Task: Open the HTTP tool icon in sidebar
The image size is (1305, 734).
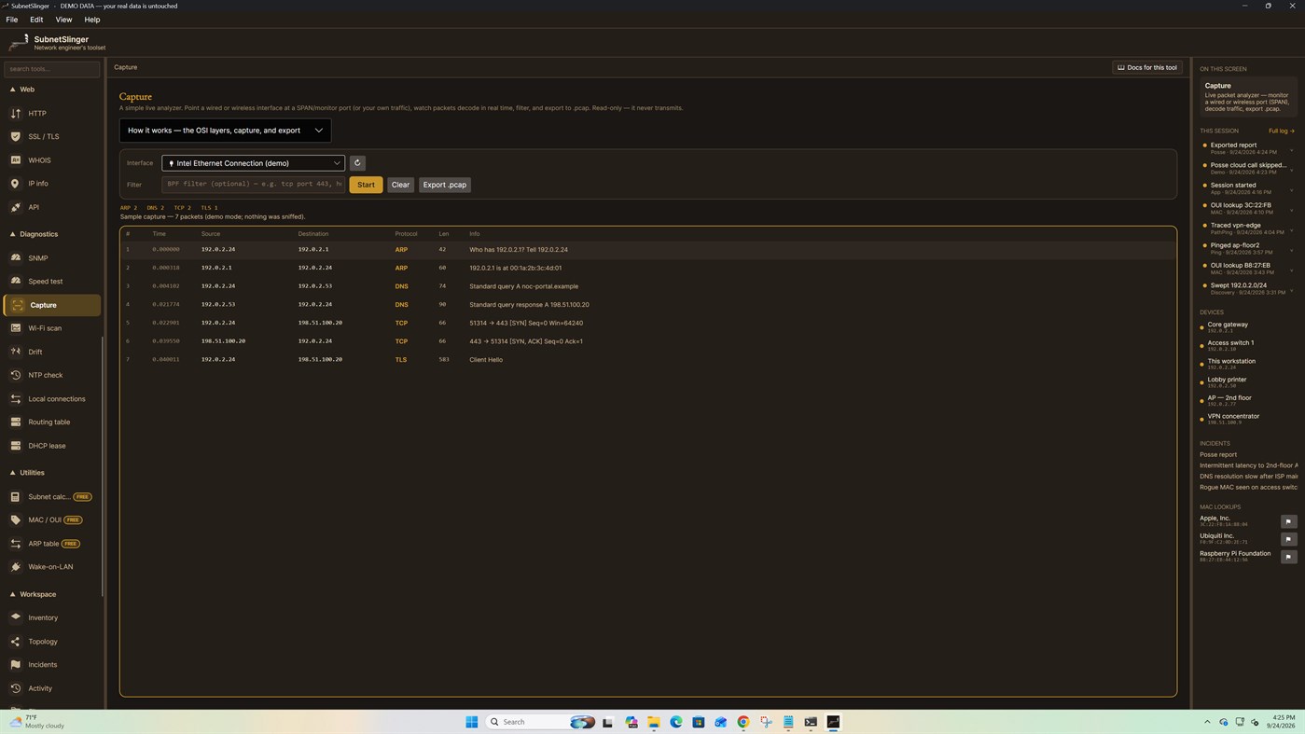Action: coord(16,114)
